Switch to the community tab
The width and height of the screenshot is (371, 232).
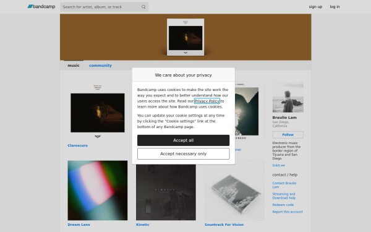click(x=100, y=66)
